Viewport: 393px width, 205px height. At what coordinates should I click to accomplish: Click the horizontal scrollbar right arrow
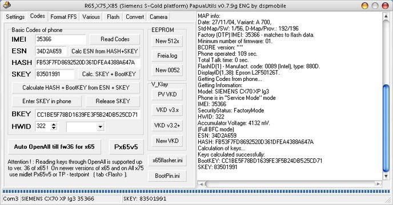[x=379, y=184]
